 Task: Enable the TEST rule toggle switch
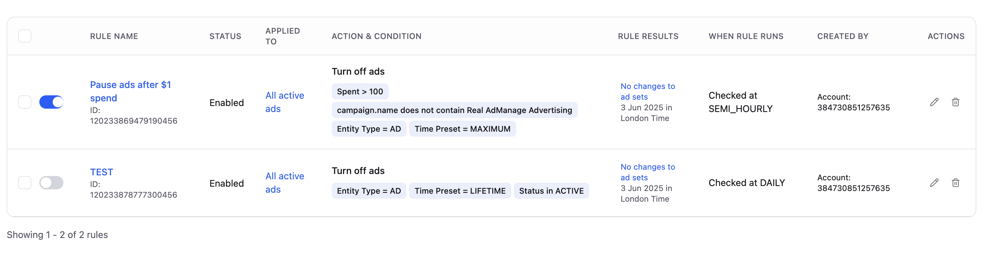(51, 183)
